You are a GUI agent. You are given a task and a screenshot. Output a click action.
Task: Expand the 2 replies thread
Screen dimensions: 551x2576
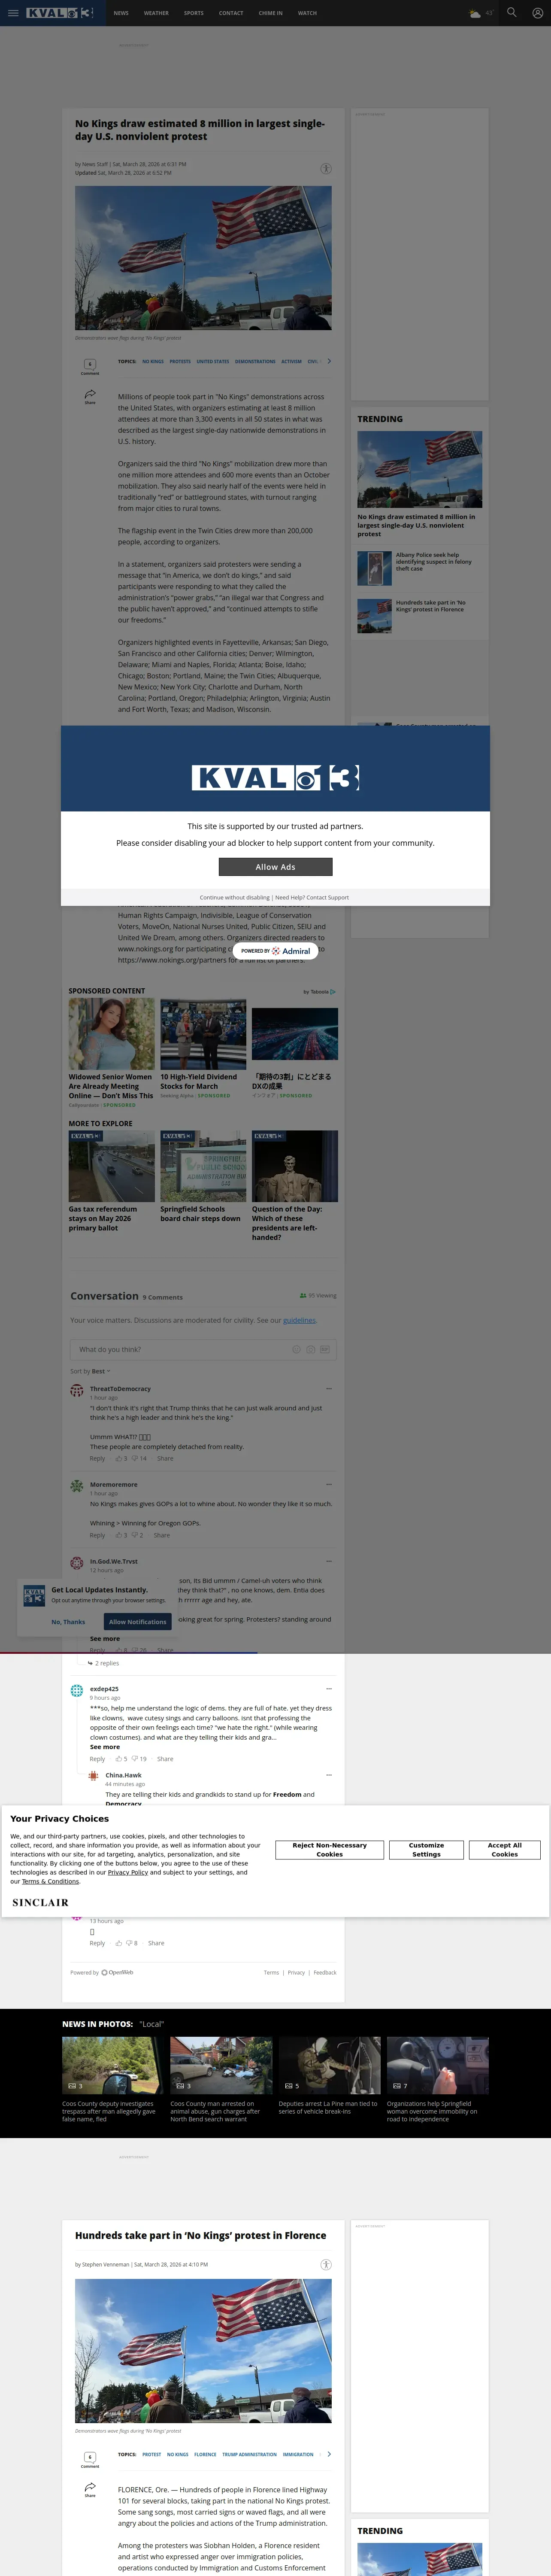[103, 1664]
